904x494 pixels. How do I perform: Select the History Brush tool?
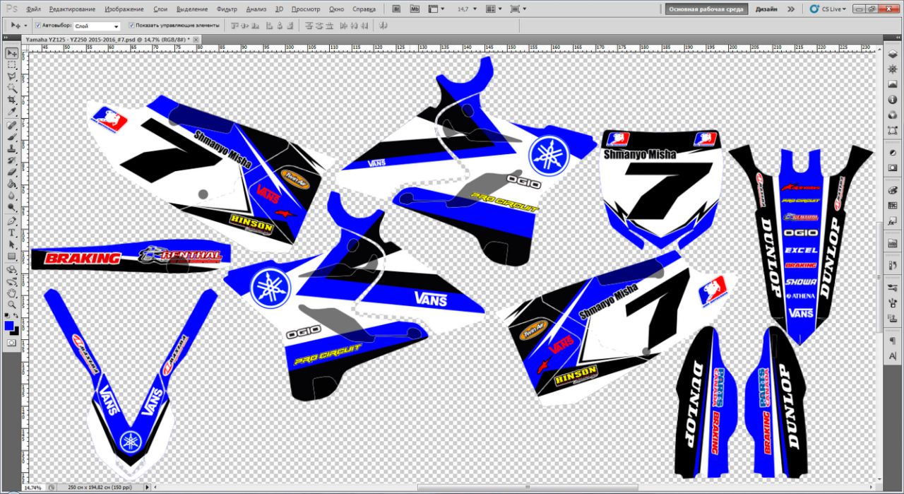pyautogui.click(x=12, y=161)
